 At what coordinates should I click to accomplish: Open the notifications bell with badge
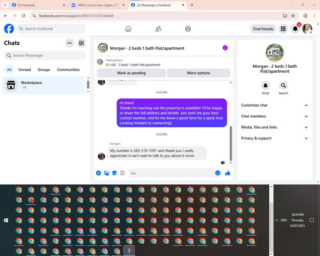[x=295, y=29]
